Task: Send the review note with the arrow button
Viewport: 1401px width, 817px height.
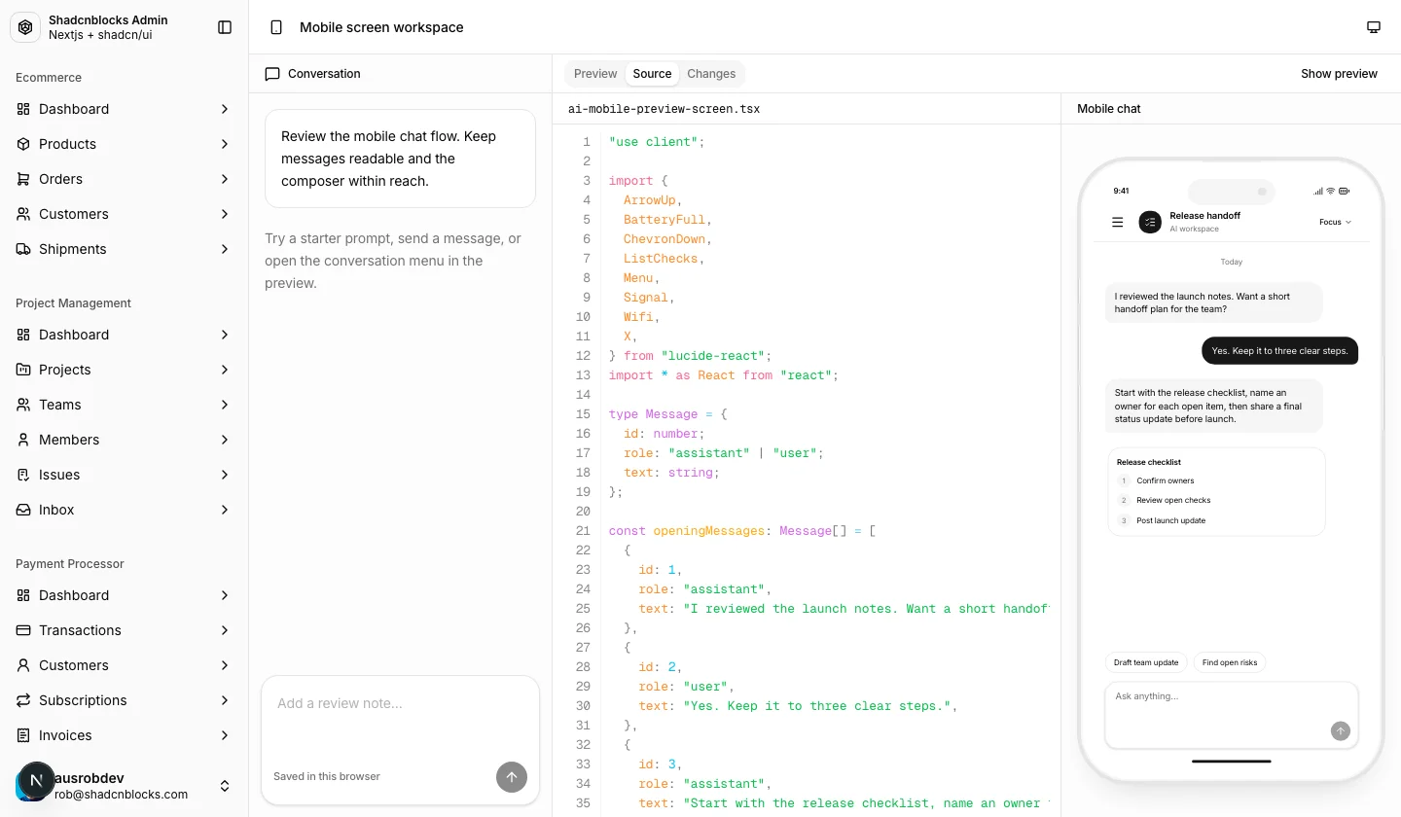Action: pos(512,776)
